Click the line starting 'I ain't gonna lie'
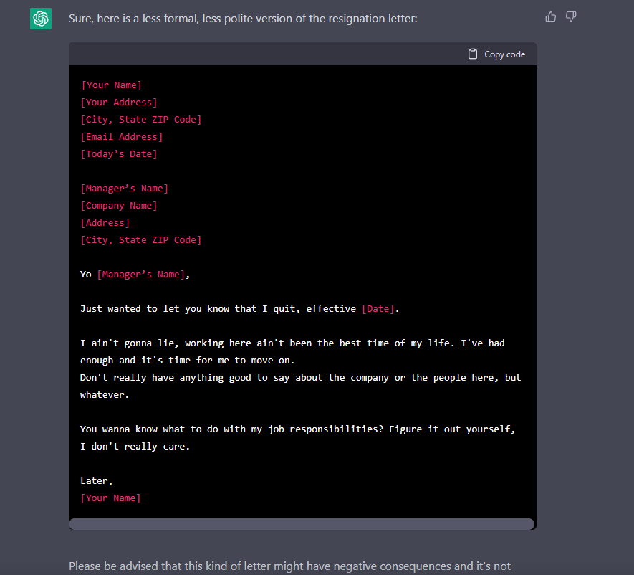 [x=292, y=343]
